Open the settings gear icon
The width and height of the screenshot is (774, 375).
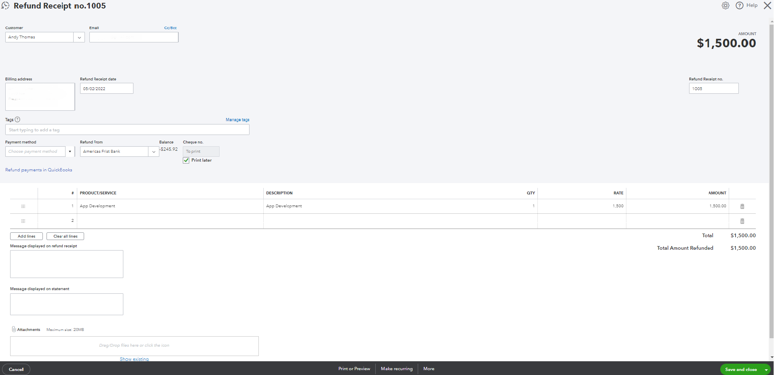(725, 6)
